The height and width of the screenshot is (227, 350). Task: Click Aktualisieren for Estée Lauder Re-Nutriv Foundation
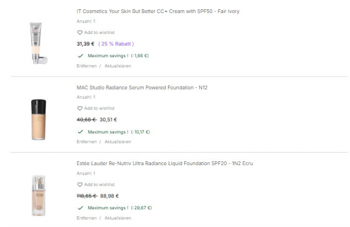pyautogui.click(x=117, y=218)
